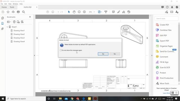This screenshot has height=101, width=180.
Task: Collapse the right tools pane arrow
Action: [152, 56]
